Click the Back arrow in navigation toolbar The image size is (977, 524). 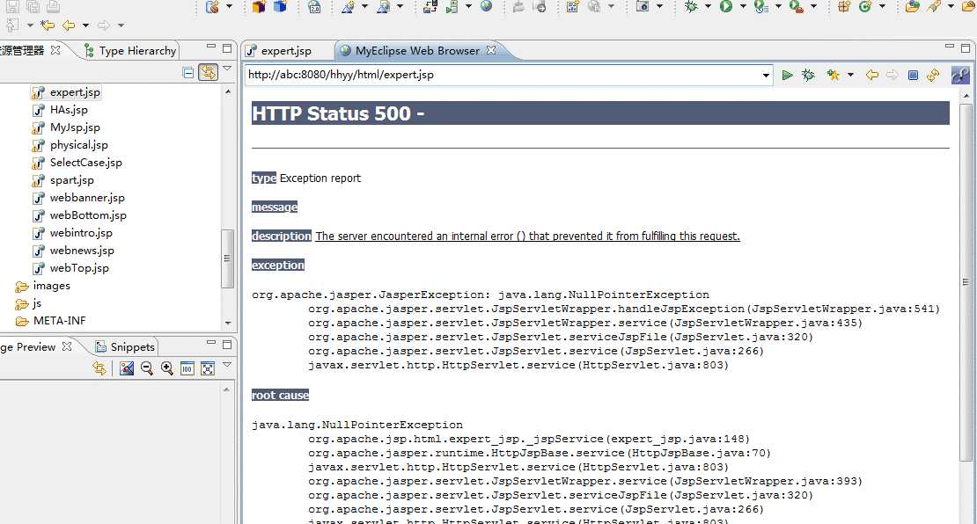69,25
